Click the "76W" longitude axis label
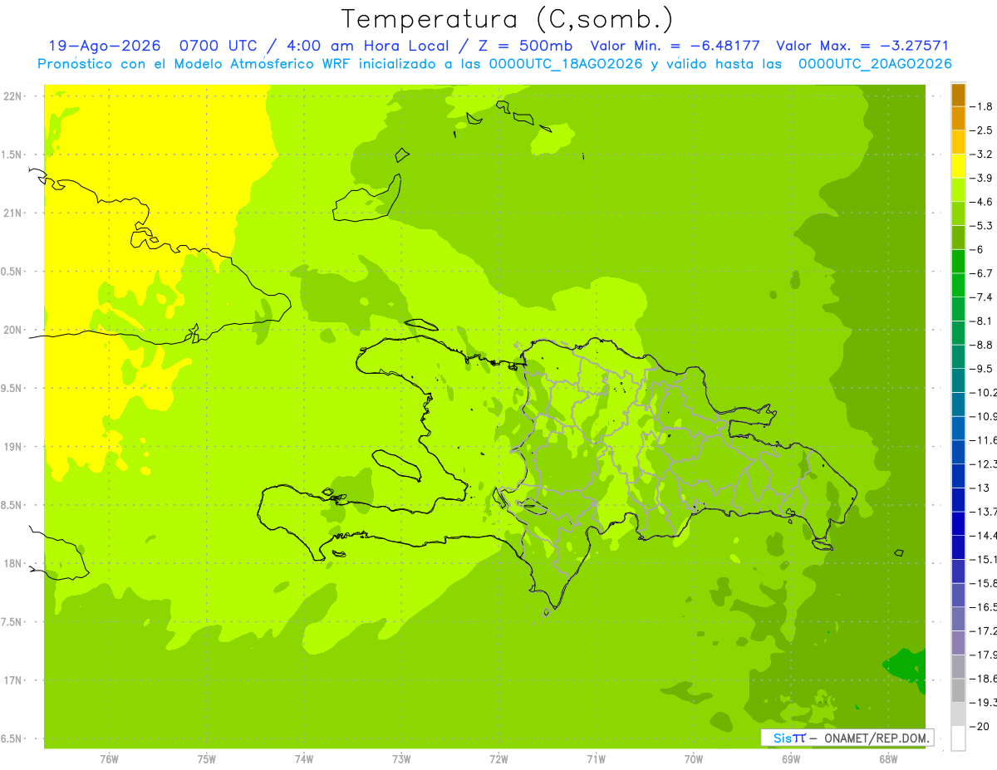 109,759
